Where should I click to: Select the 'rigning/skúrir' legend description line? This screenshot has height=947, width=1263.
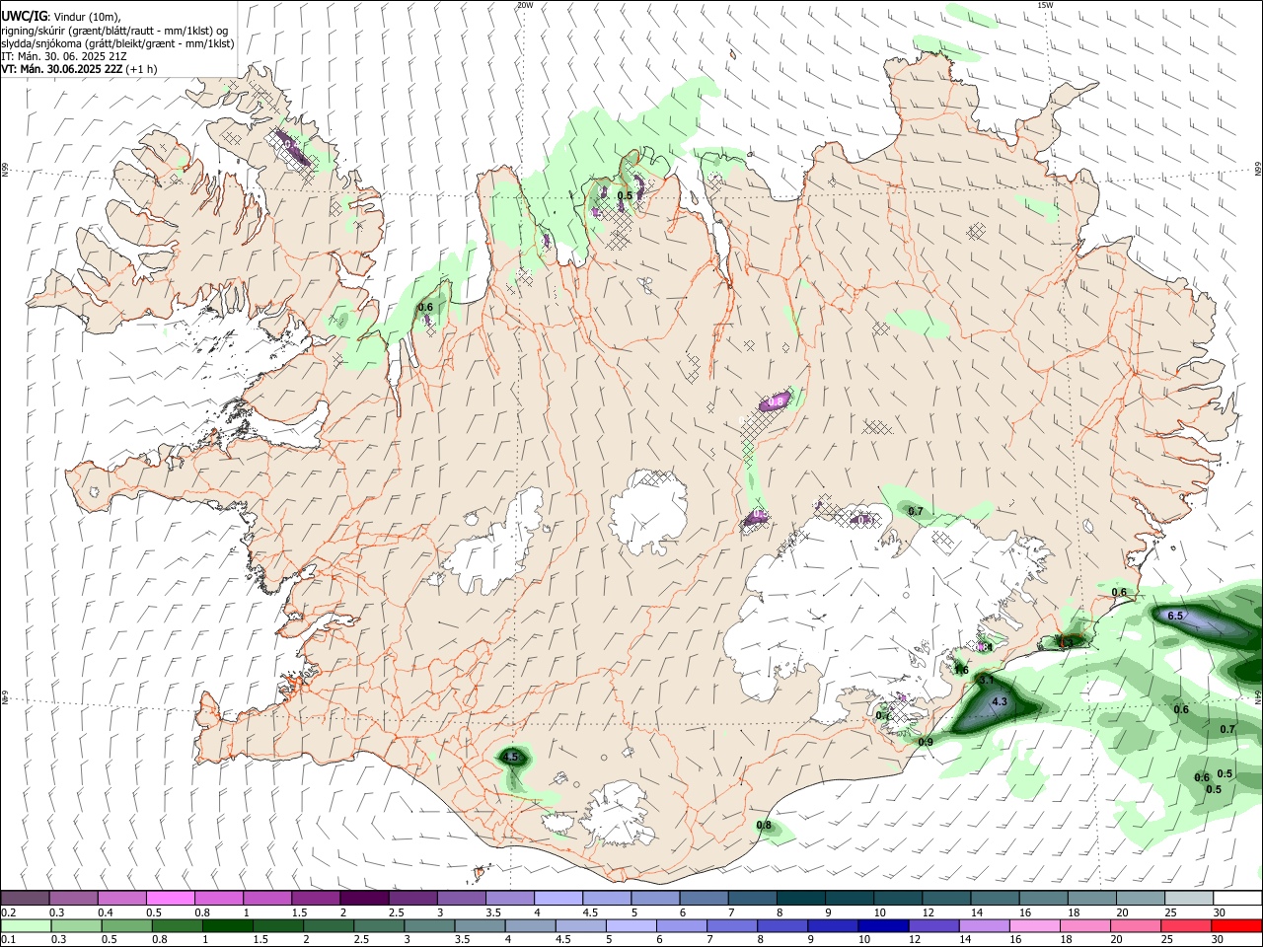[x=113, y=31]
